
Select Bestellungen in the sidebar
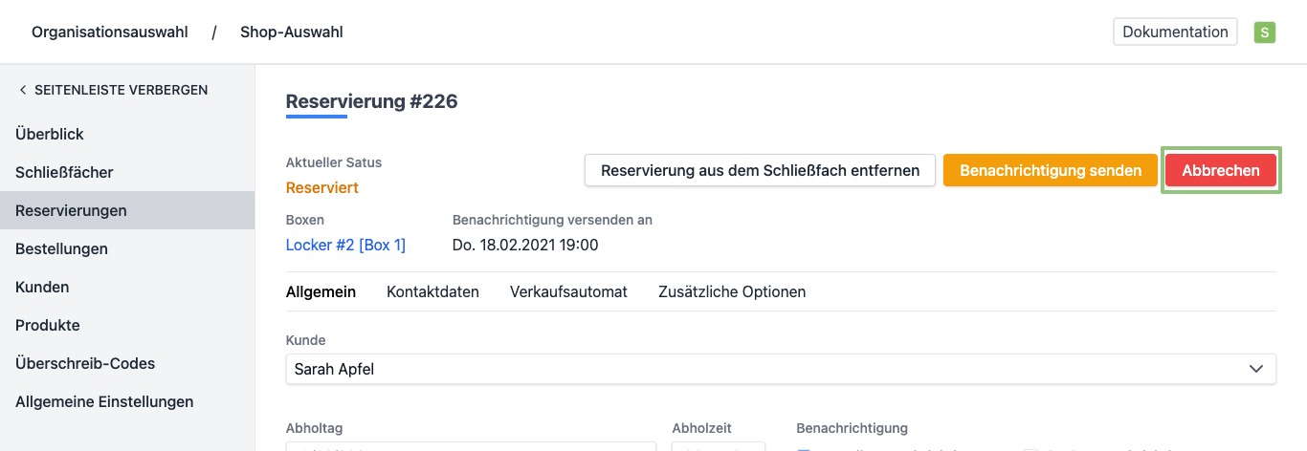[61, 248]
